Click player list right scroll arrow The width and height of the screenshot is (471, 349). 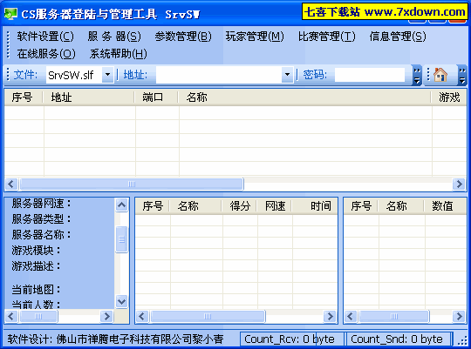[330, 316]
